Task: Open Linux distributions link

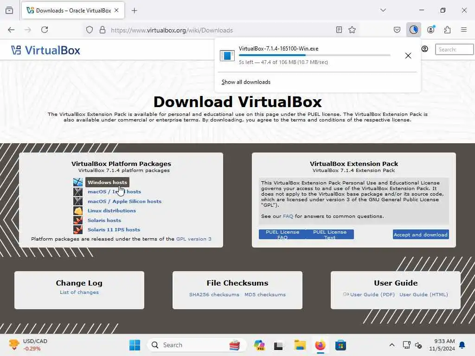Action: 112,211
